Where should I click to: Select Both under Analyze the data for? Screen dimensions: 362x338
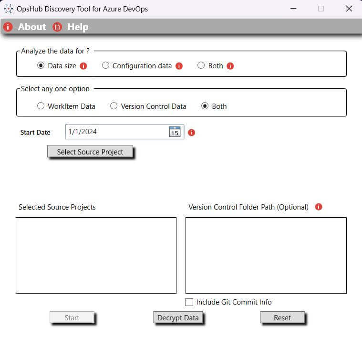201,65
